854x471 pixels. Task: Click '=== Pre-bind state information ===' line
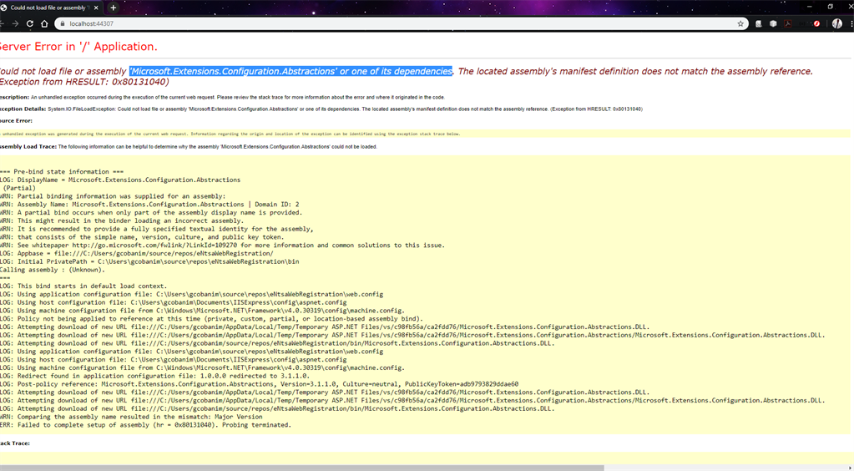tap(62, 172)
